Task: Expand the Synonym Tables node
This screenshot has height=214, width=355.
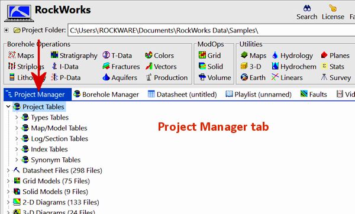Action: tap(17, 160)
